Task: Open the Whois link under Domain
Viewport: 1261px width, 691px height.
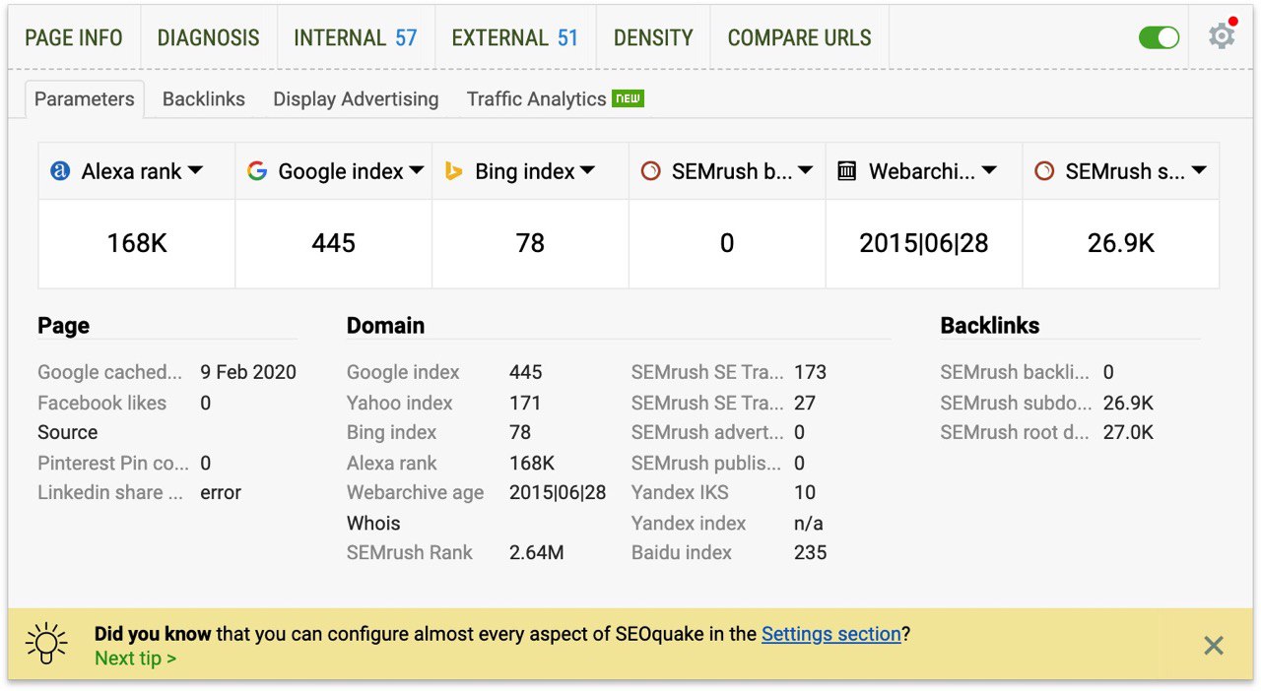Action: point(373,523)
